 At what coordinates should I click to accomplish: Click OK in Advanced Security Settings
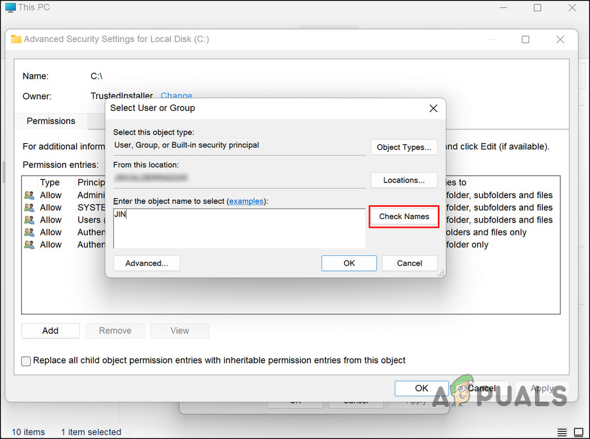click(422, 388)
